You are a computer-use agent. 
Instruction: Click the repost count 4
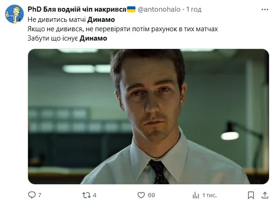(94, 195)
